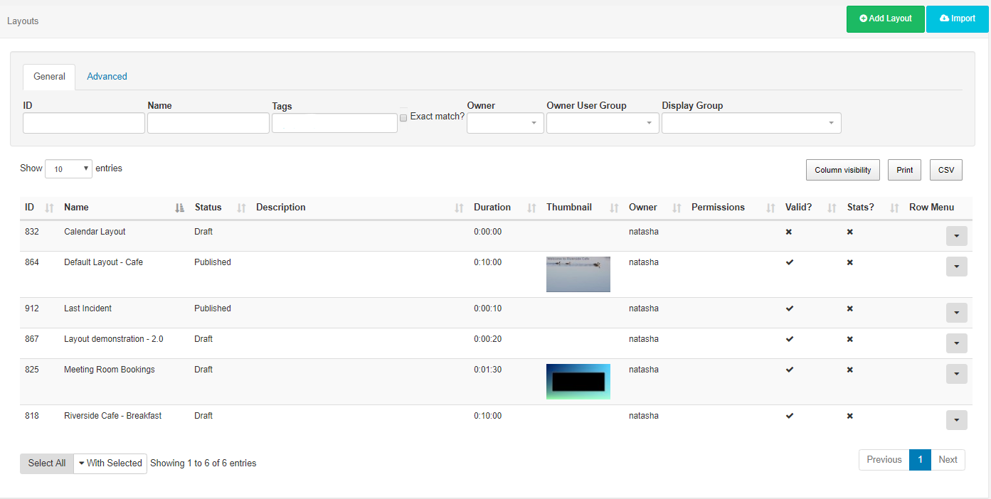Focus the Name filter input field
The width and height of the screenshot is (991, 499).
pyautogui.click(x=208, y=123)
